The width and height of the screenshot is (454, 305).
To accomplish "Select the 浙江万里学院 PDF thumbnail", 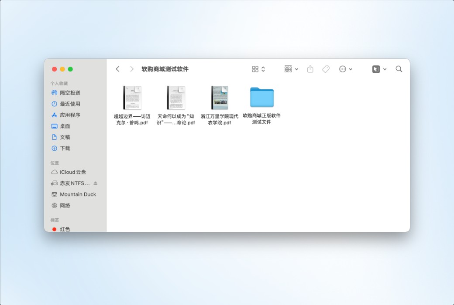I will 220,98.
